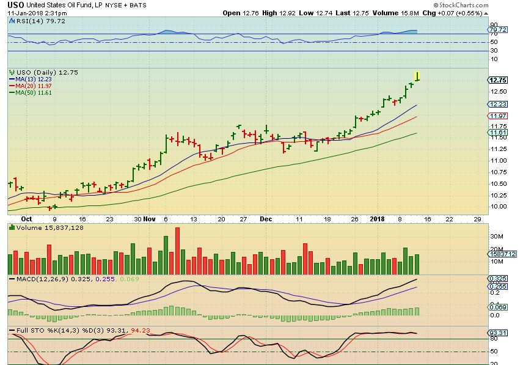The image size is (523, 365).
Task: Click the MACD black line legend marker
Action: point(12,279)
